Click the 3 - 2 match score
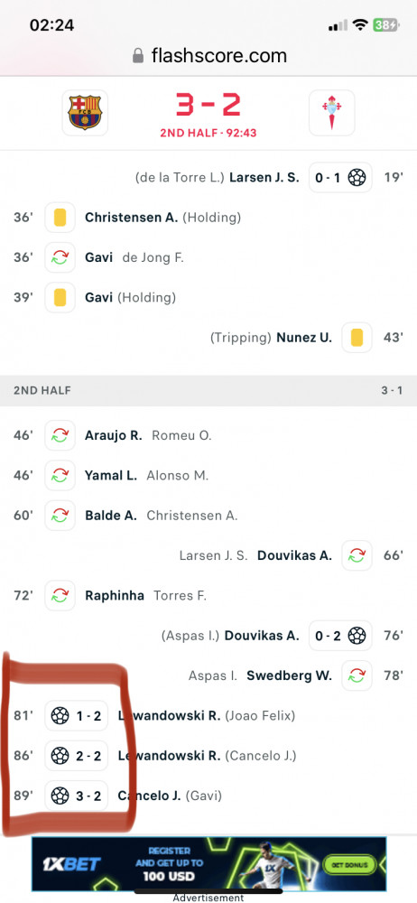 point(208,106)
